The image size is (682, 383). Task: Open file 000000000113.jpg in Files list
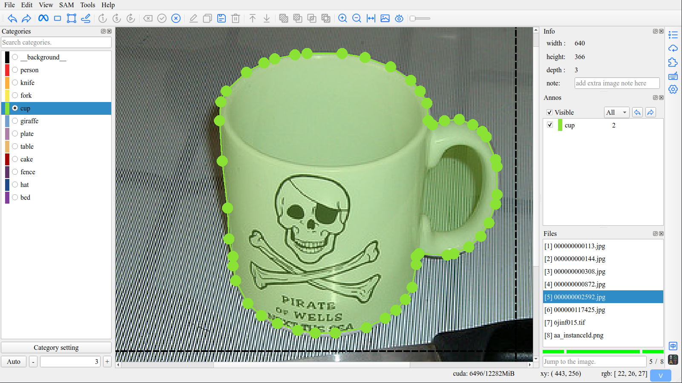click(x=603, y=246)
